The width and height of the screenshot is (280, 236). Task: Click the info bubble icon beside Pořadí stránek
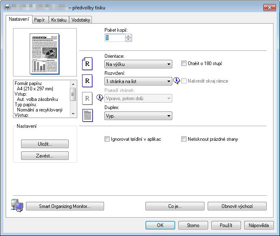tap(100, 98)
